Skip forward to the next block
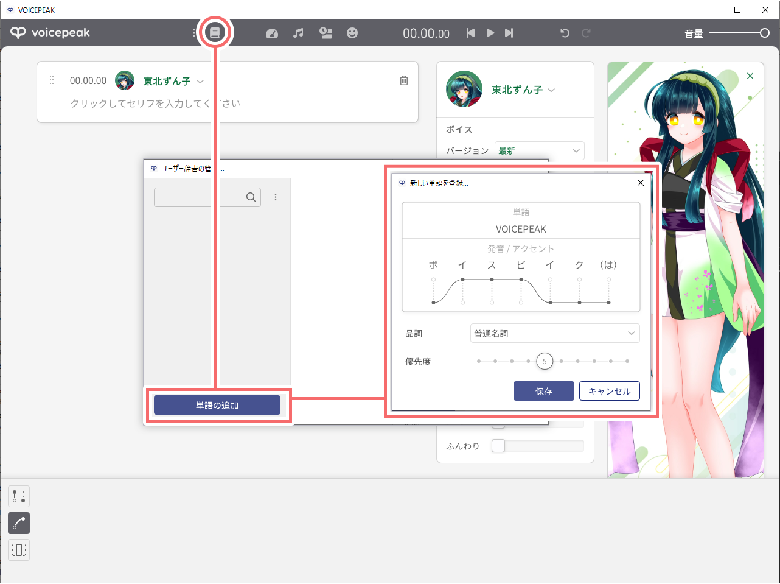 pos(509,33)
